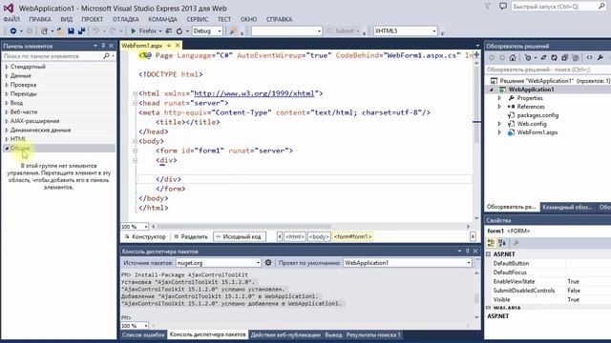611x343 pixels.
Task: Click the Quick Launch search field
Action: pyautogui.click(x=558, y=7)
